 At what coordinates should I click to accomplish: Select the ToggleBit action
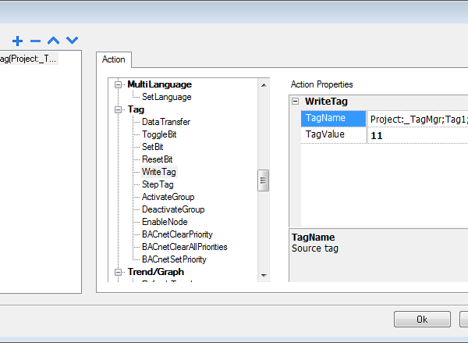click(x=159, y=134)
